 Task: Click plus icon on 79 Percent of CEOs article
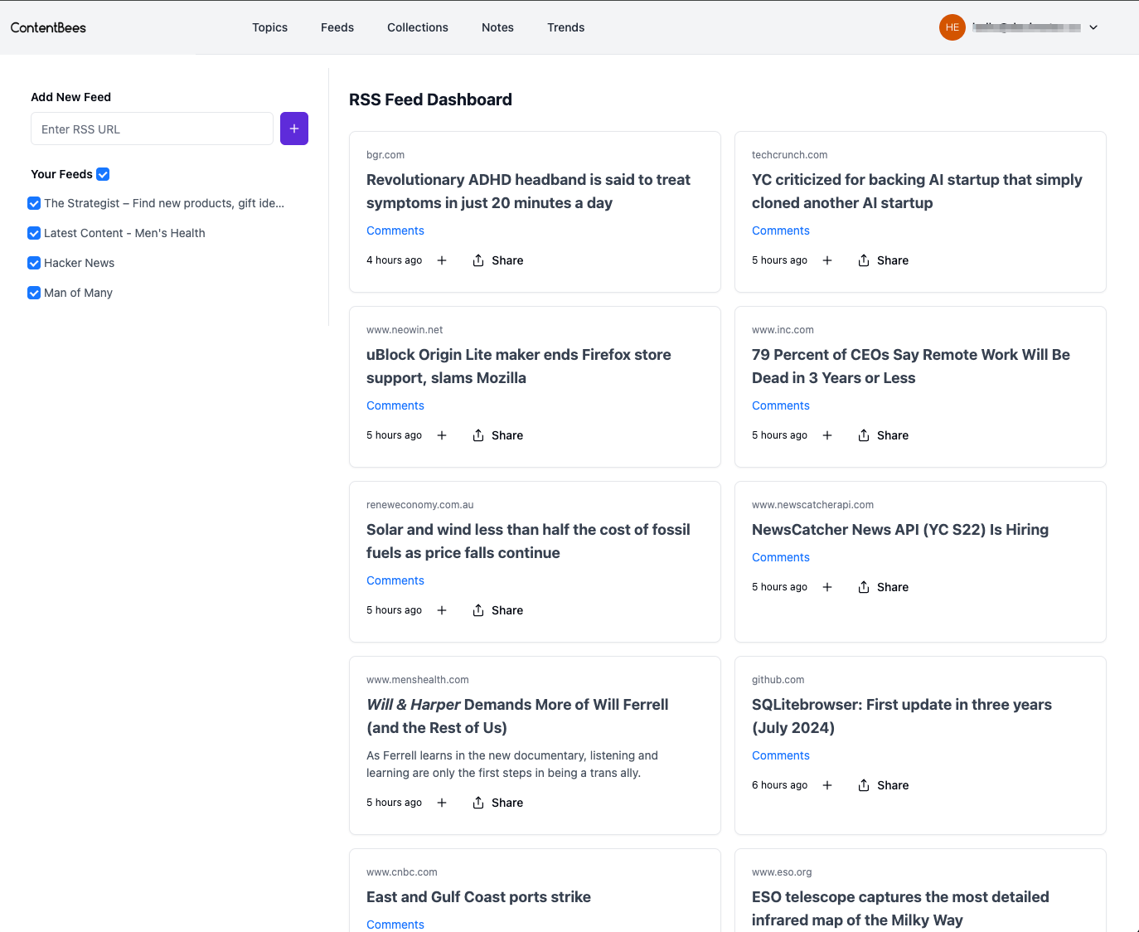click(827, 435)
